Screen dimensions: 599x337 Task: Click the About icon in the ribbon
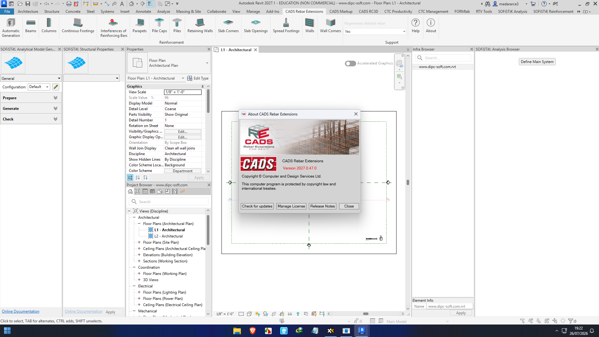click(431, 26)
